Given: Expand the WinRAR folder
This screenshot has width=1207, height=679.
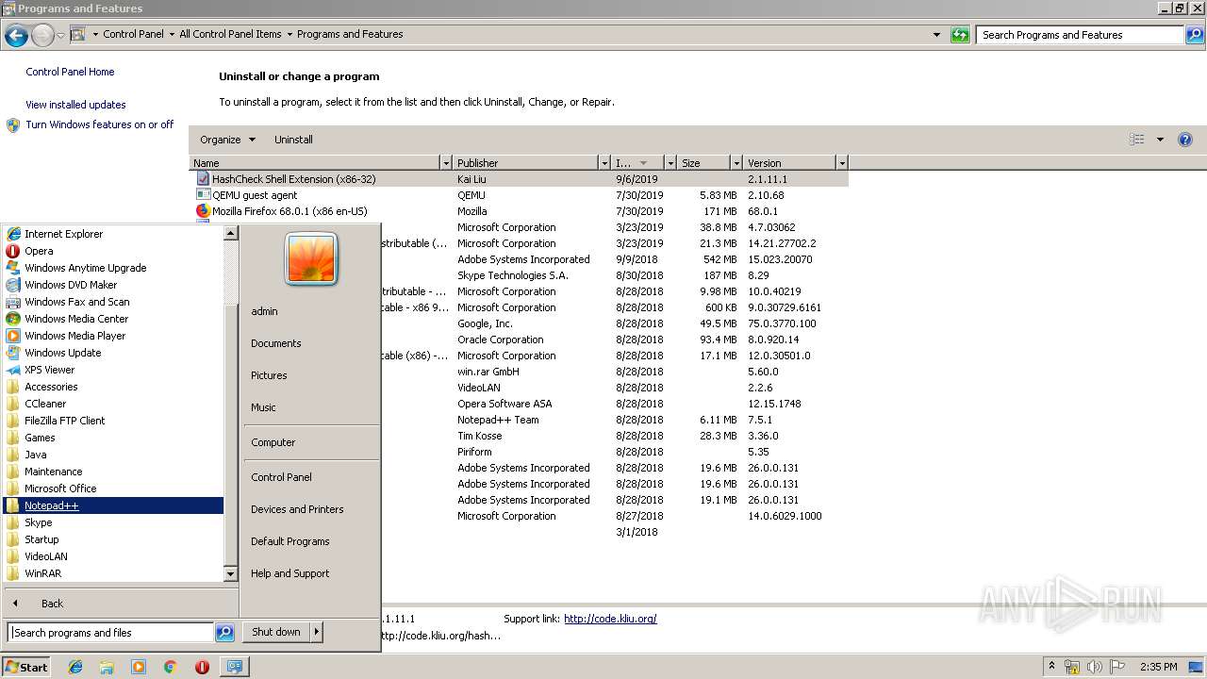Looking at the screenshot, I should click(42, 573).
